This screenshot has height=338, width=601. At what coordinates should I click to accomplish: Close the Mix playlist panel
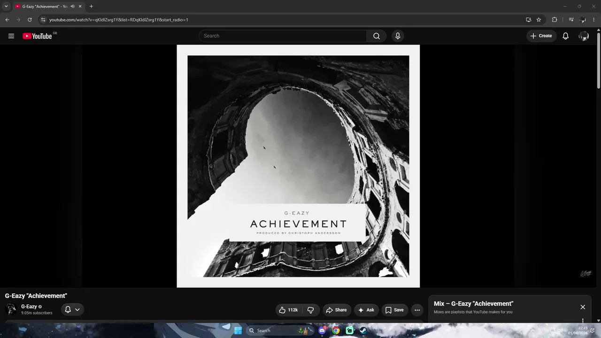(583, 307)
